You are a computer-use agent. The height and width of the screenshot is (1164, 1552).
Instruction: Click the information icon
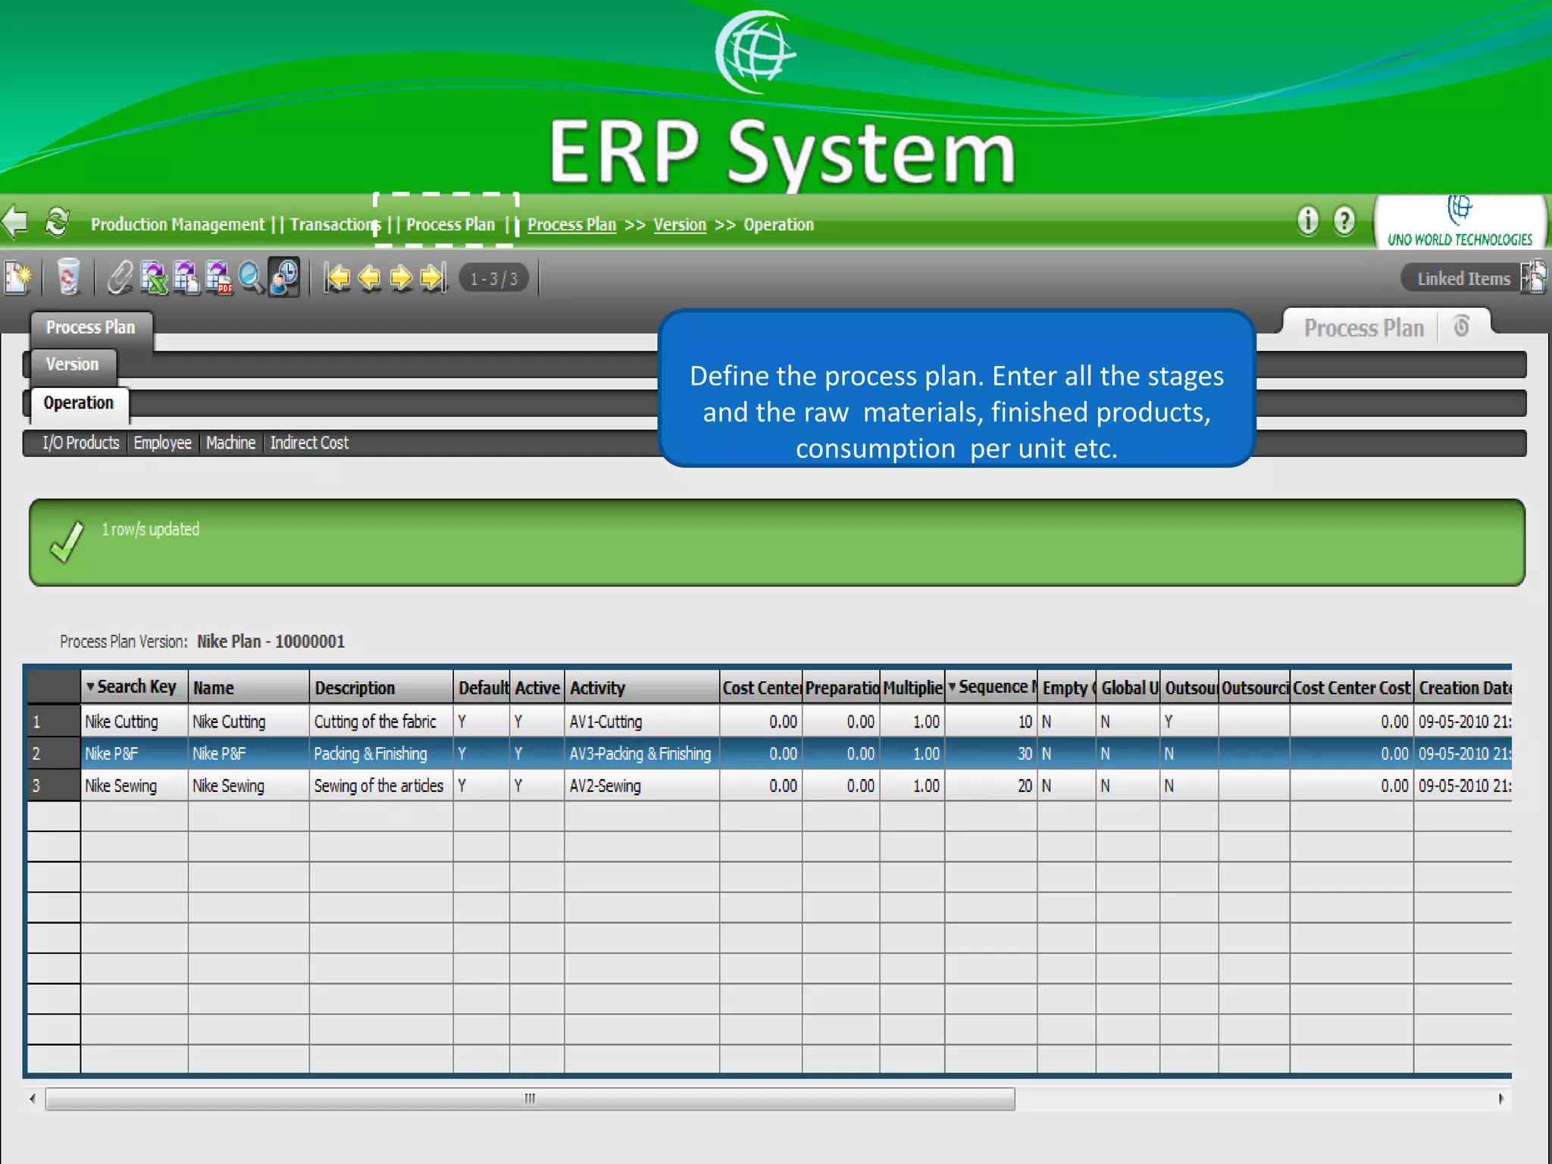coord(1307,221)
